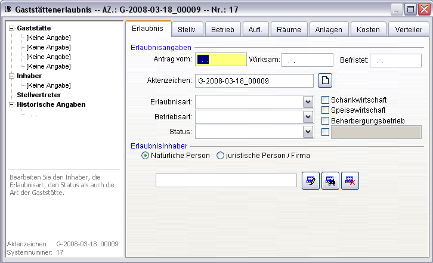Collapse the Historische Angaben tree node
Screen dimensions: 433x263
click(11, 104)
